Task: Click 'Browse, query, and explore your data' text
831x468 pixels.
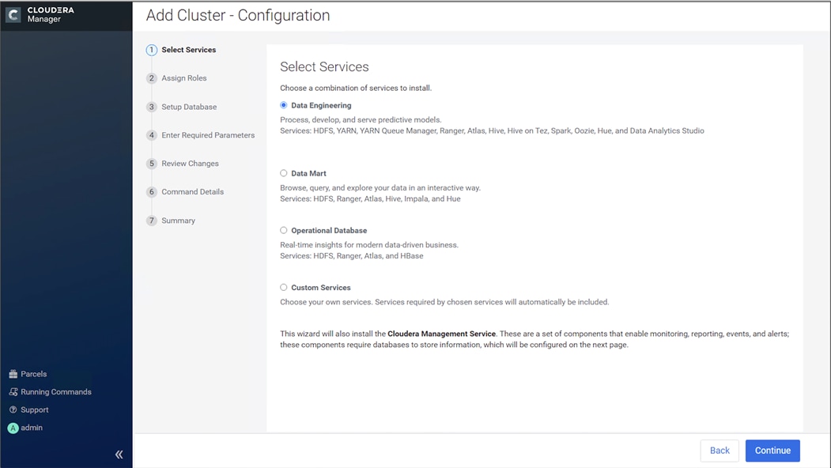Action: pos(380,187)
